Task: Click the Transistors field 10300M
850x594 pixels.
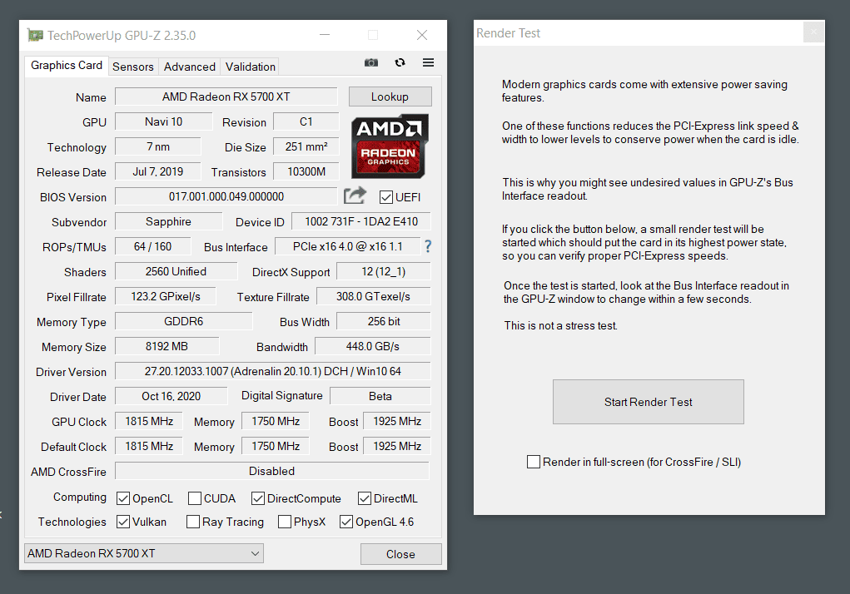Action: point(306,171)
